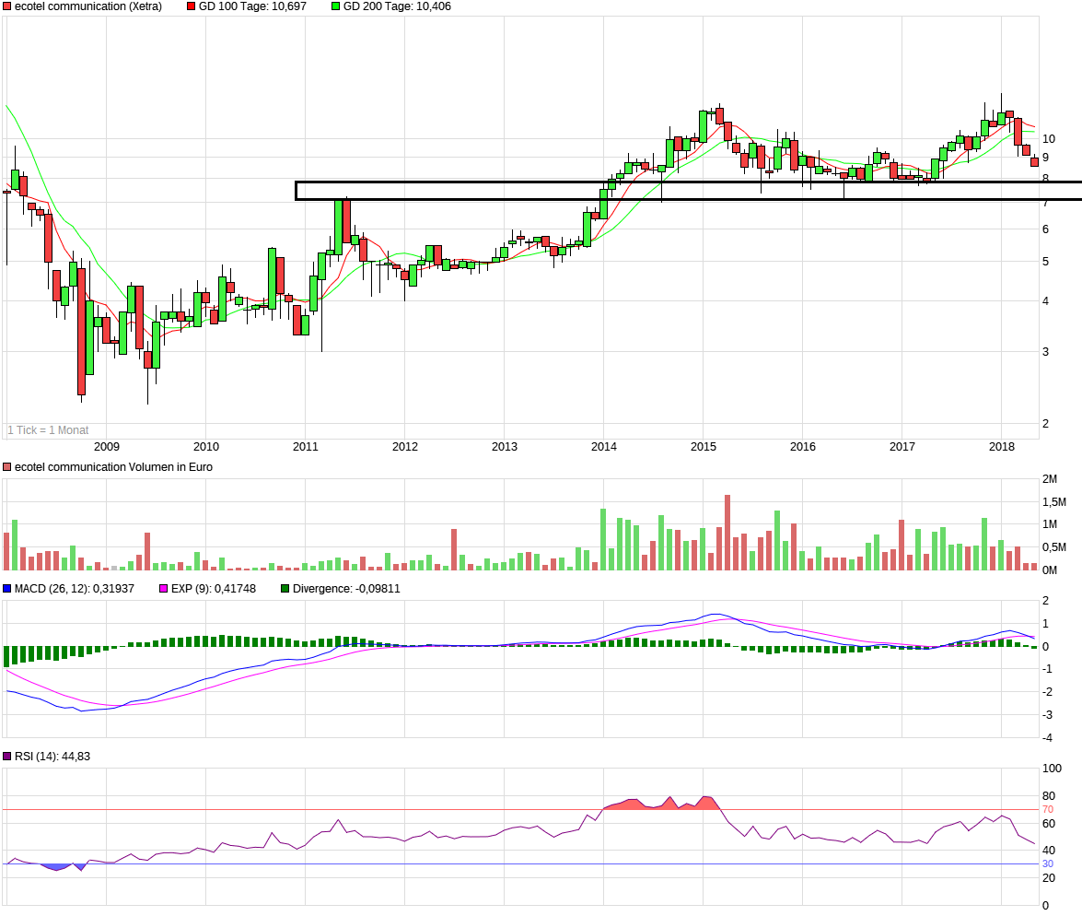Select the 'GD 200 Tage: 10,406' label
Screen dimensions: 1082x916
pyautogui.click(x=398, y=6)
